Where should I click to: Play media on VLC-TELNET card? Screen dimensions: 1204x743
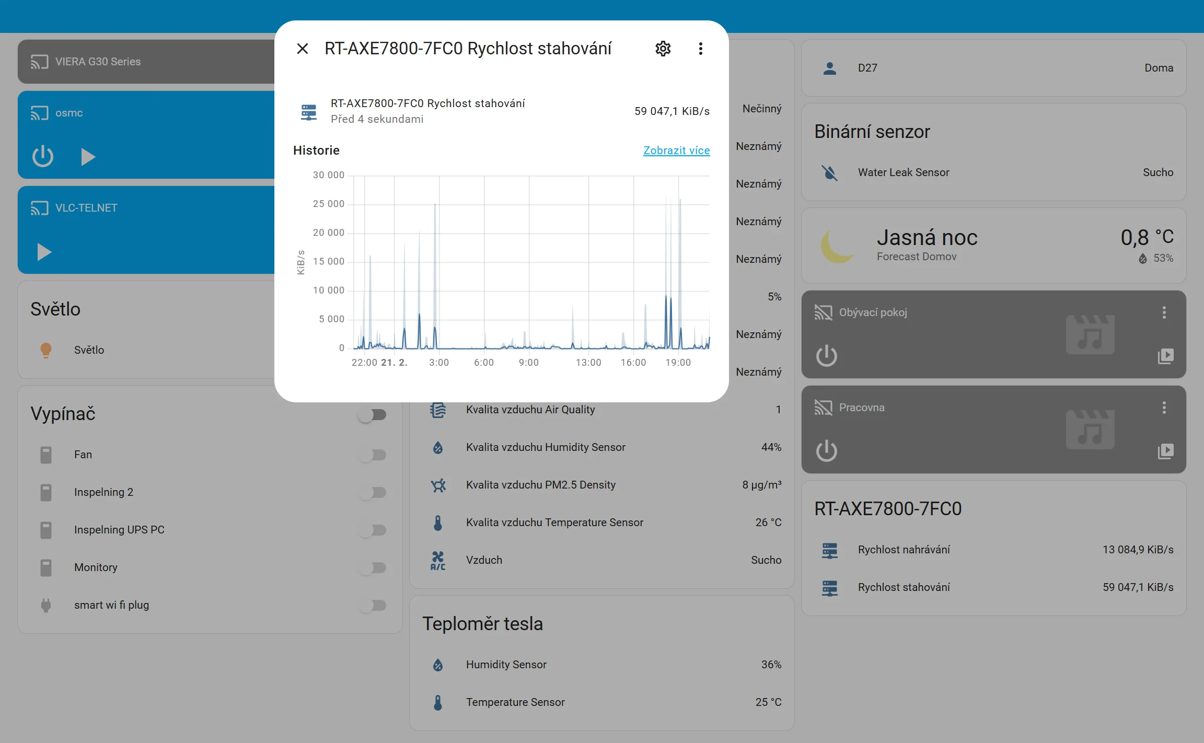click(44, 252)
